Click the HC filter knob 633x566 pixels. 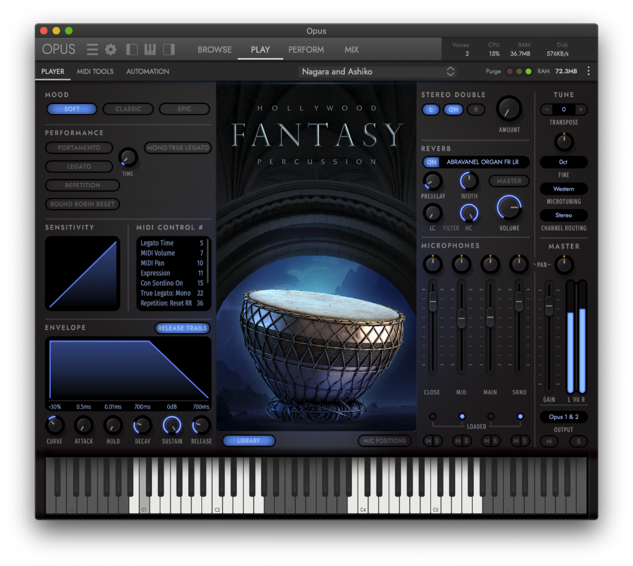coord(469,213)
